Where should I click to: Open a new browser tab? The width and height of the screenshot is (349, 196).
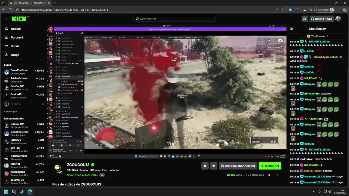click(55, 3)
